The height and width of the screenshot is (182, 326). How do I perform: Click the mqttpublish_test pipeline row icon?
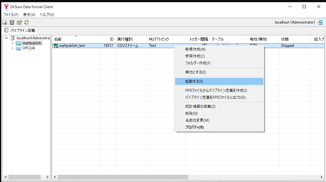pos(56,46)
